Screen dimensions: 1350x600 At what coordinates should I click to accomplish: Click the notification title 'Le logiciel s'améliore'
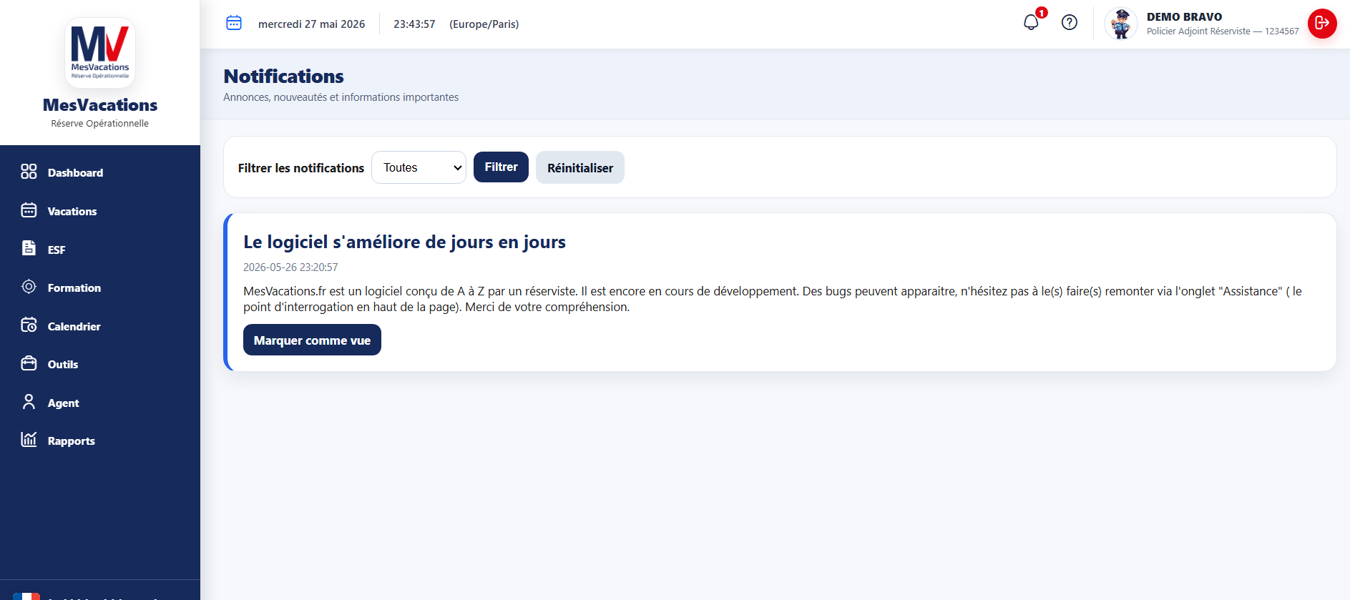[404, 242]
